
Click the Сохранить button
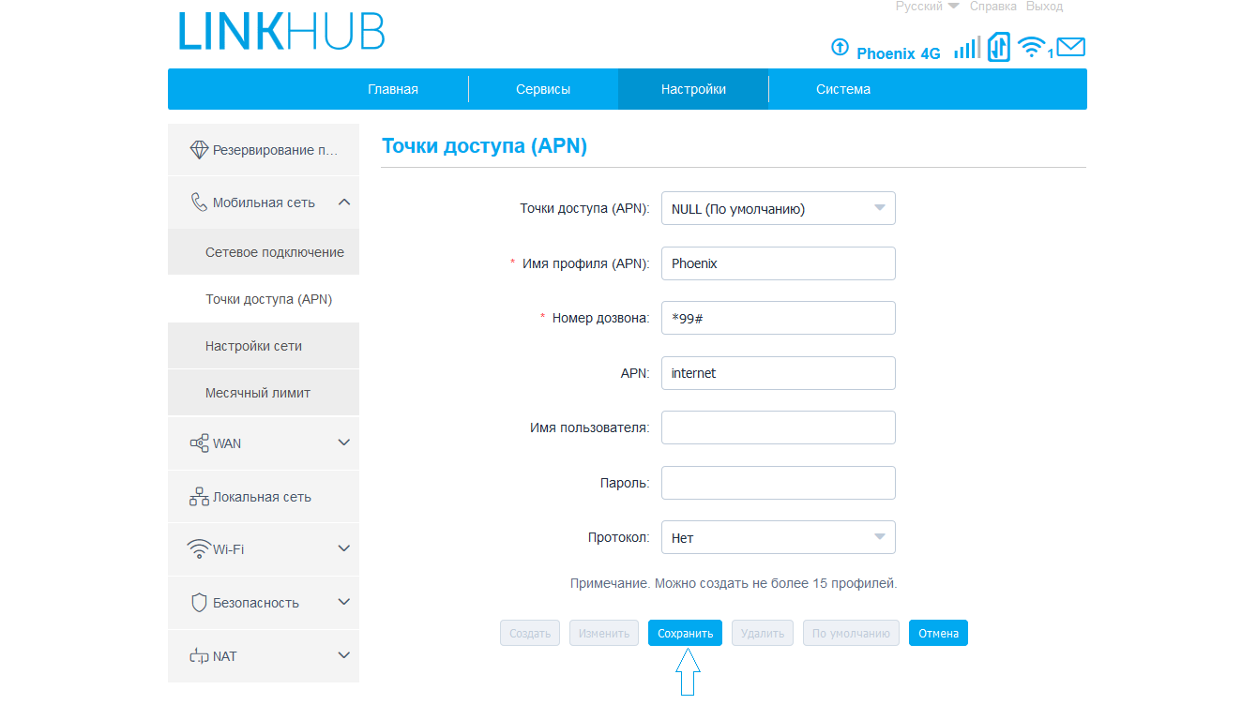(686, 633)
